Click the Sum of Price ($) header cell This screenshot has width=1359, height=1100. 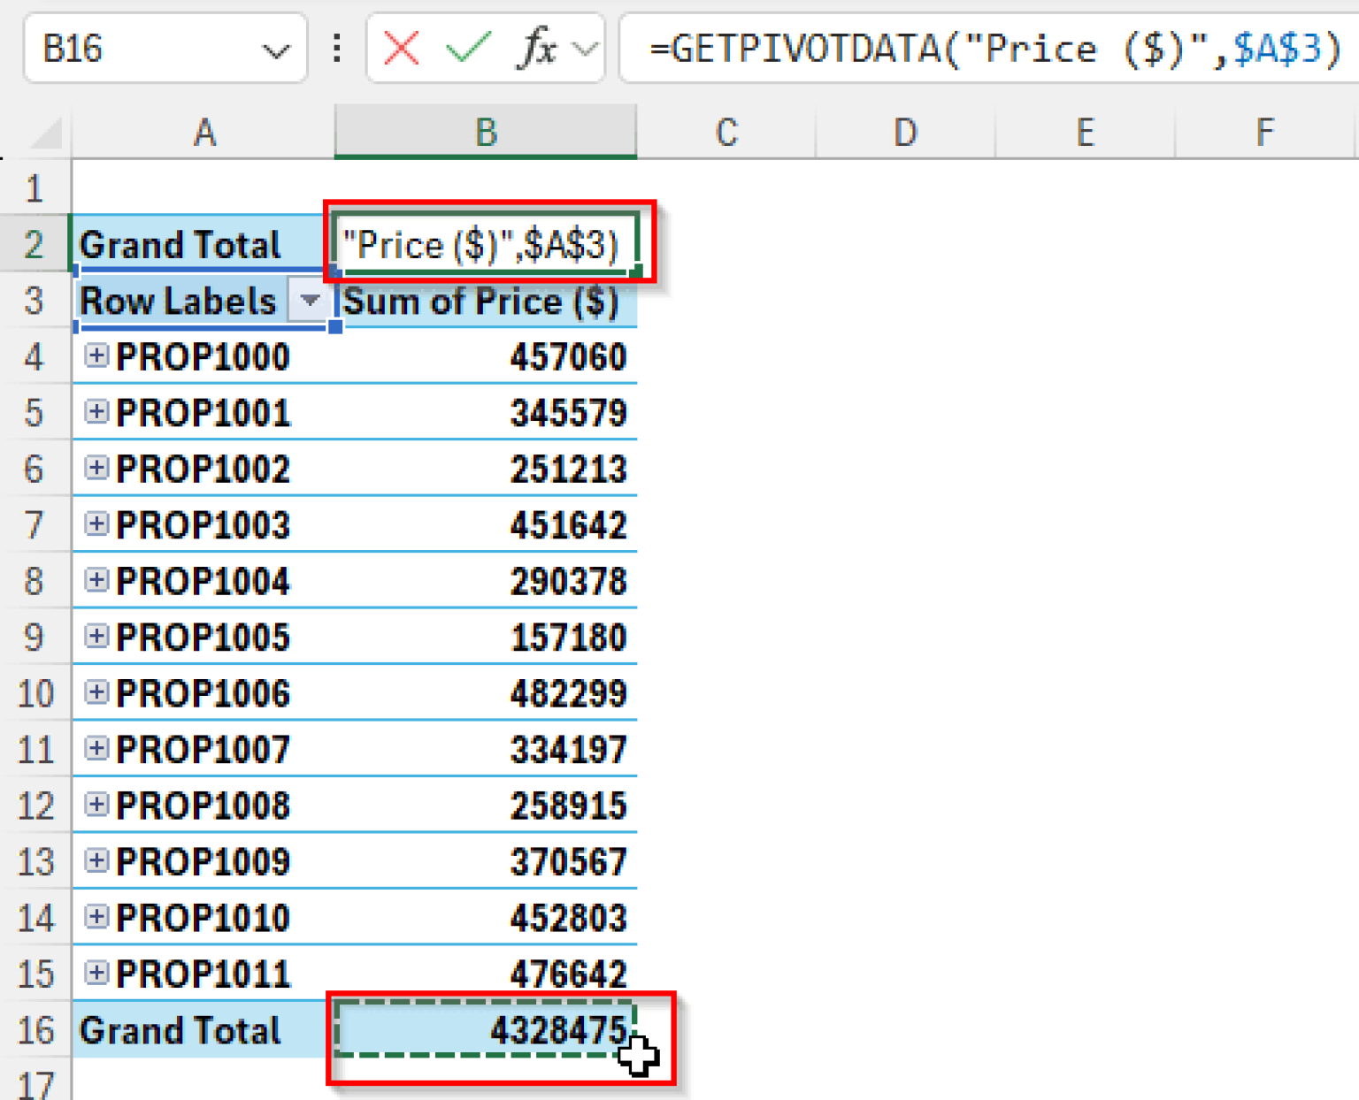click(x=486, y=302)
